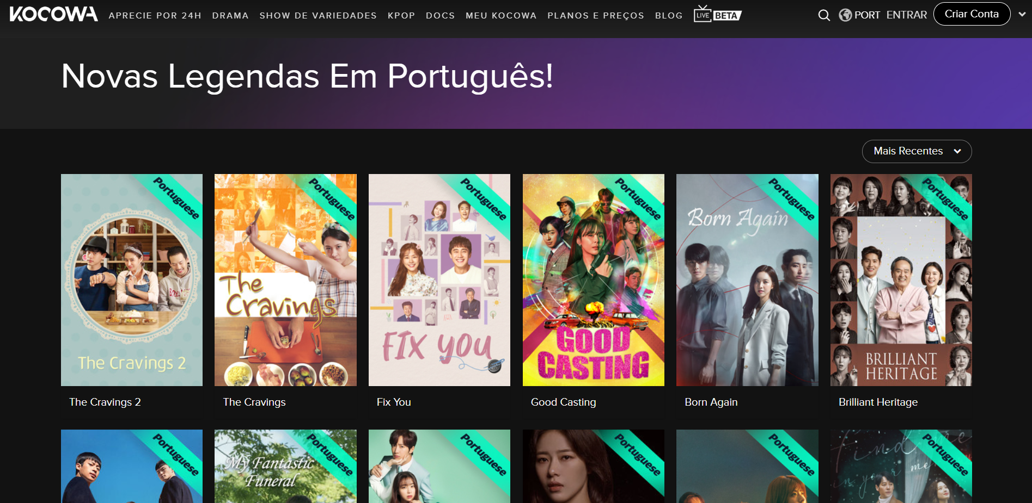The height and width of the screenshot is (503, 1032).
Task: Go to Show de Variedades menu
Action: coord(318,16)
